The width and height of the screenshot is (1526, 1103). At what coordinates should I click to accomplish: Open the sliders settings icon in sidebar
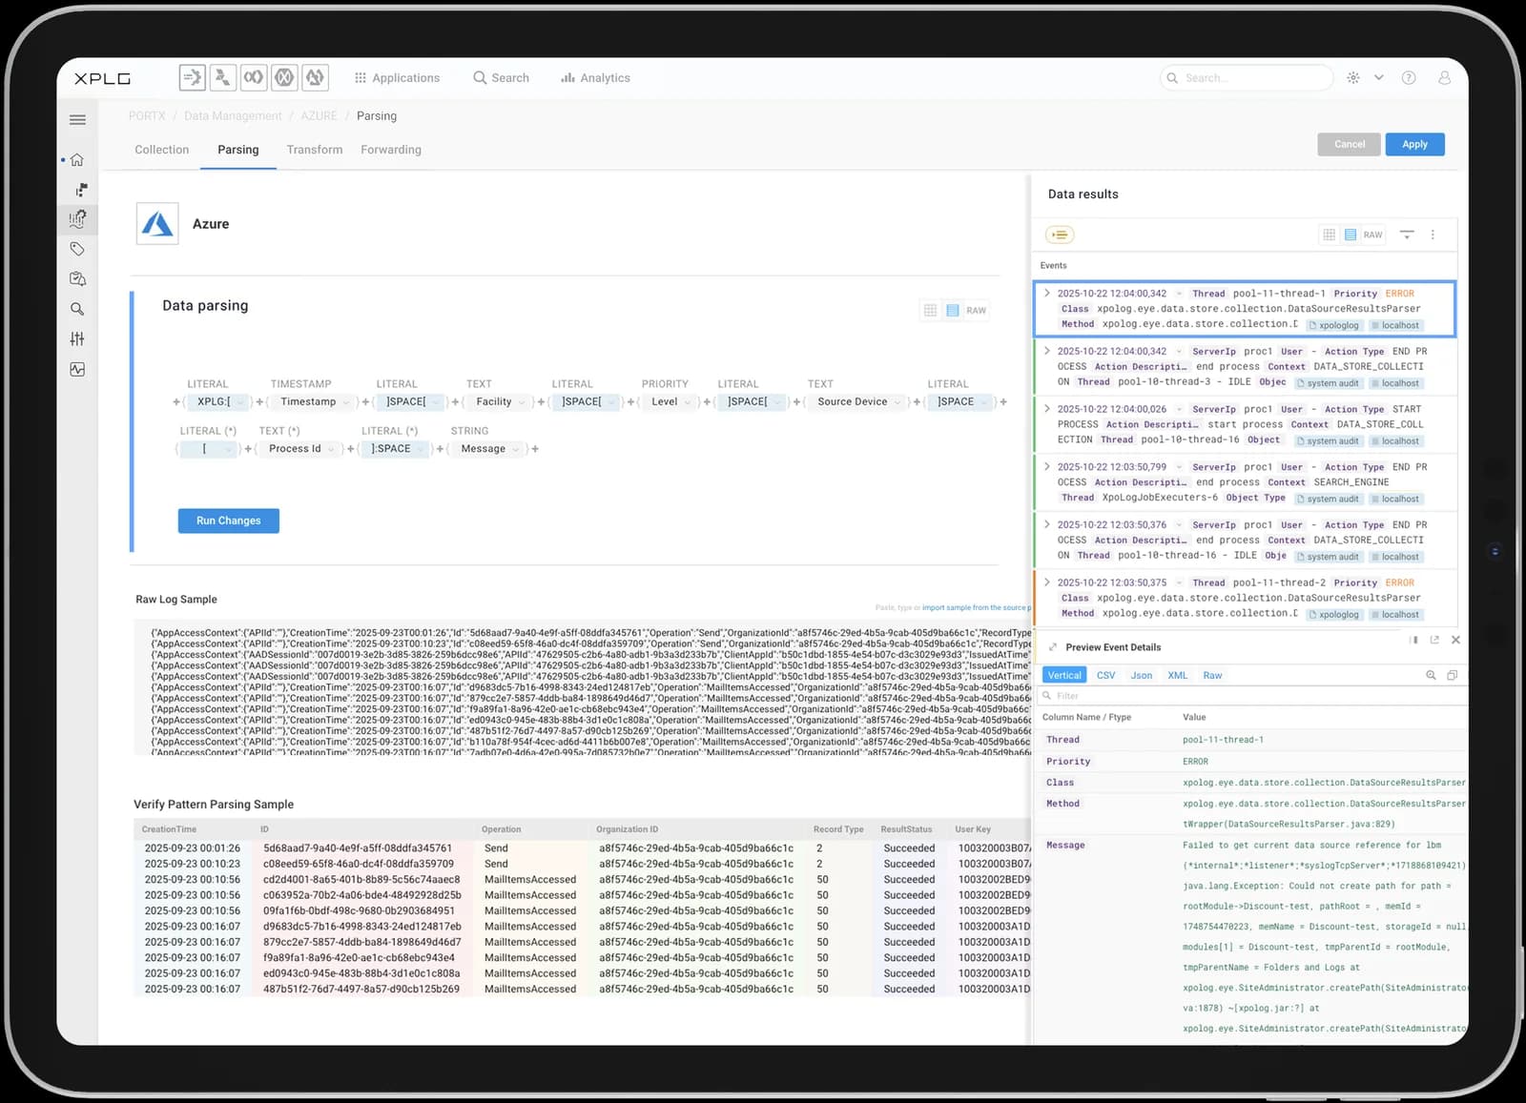pos(77,338)
